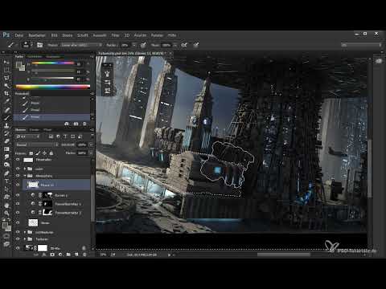This screenshot has height=289, width=386.
Task: Click camera snapshot icon in Protokoll panel
Action: pos(76,124)
